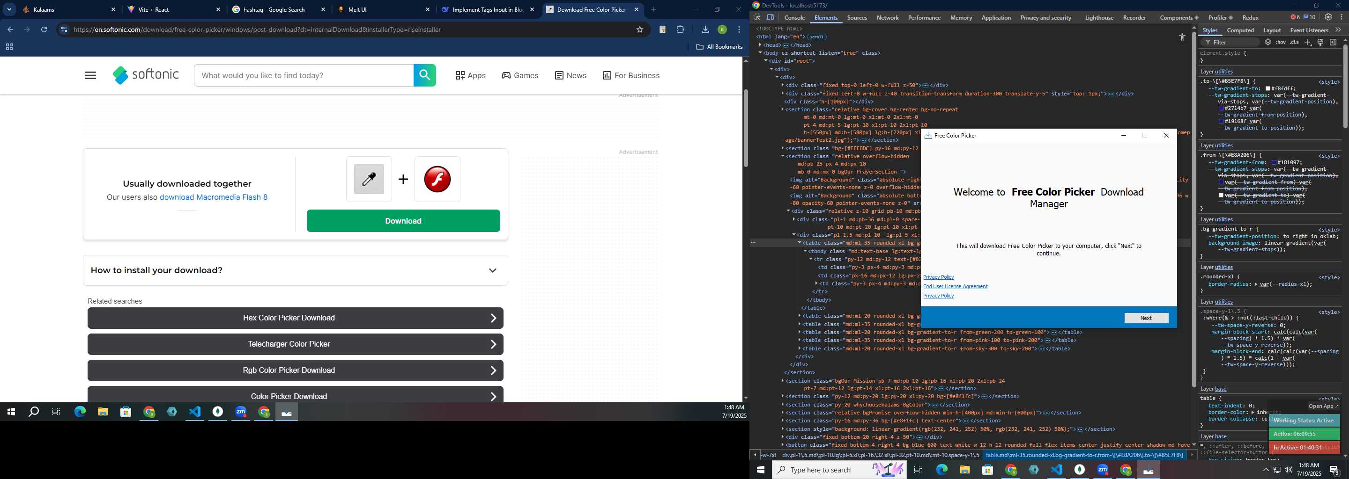Expand 'How to install your download?' chevron
The height and width of the screenshot is (479, 1349).
tap(493, 270)
